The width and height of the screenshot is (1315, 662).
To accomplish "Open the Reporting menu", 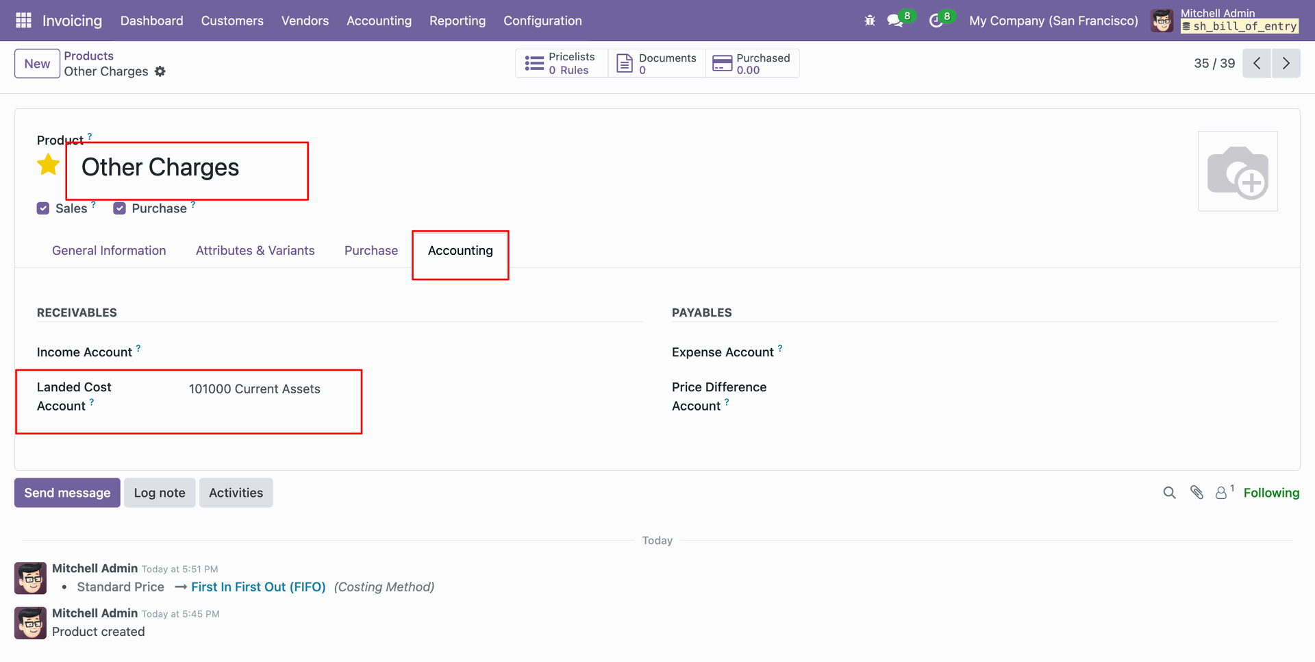I will click(x=458, y=21).
